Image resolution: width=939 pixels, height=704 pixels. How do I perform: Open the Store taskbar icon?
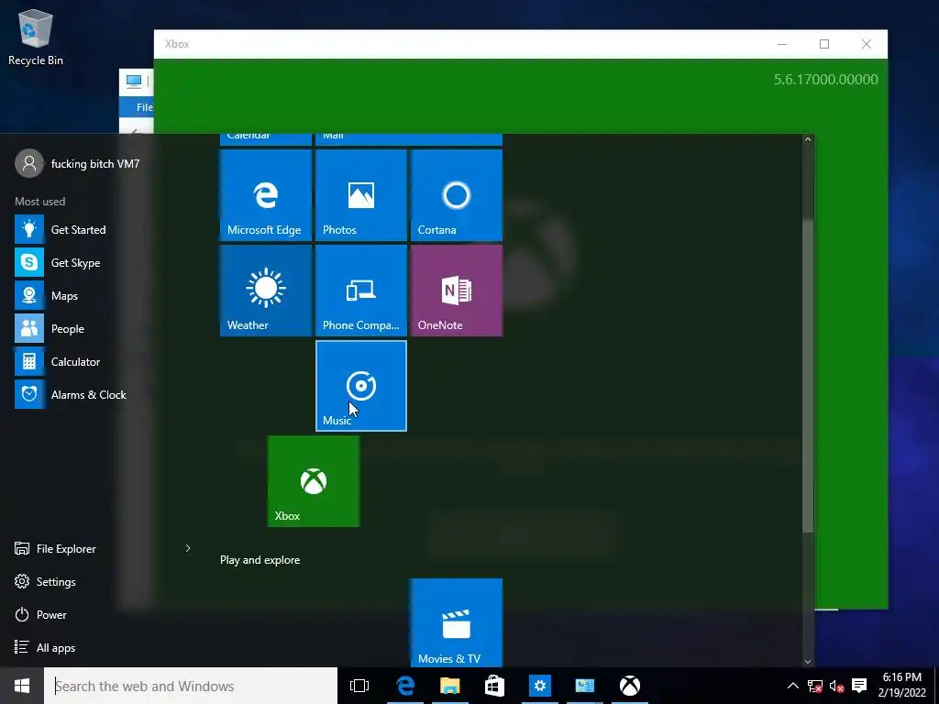point(494,686)
